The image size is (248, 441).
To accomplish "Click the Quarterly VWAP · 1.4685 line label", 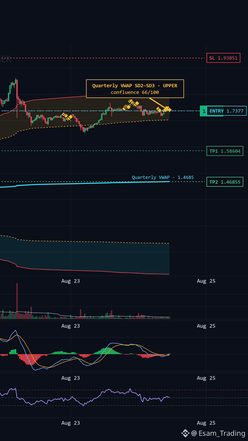I will pyautogui.click(x=163, y=177).
